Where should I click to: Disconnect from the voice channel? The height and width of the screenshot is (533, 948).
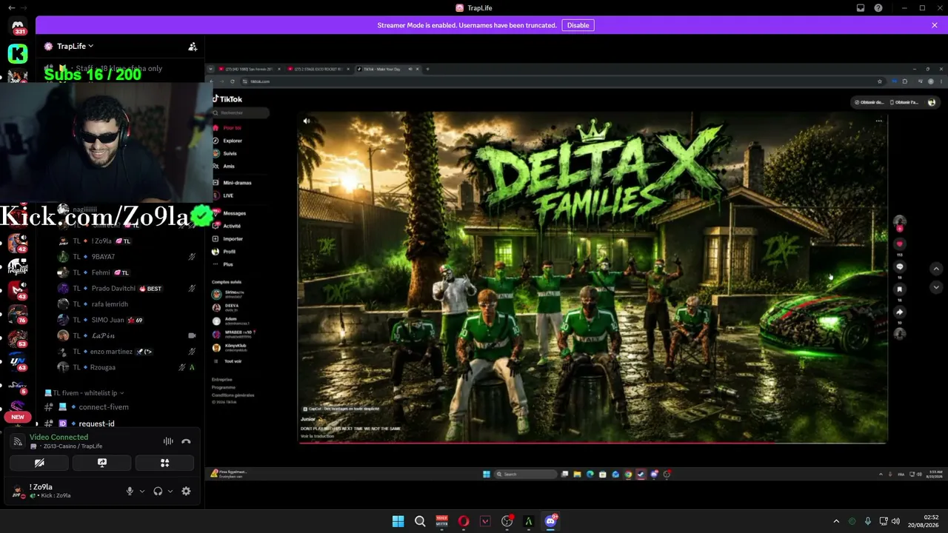tap(186, 441)
